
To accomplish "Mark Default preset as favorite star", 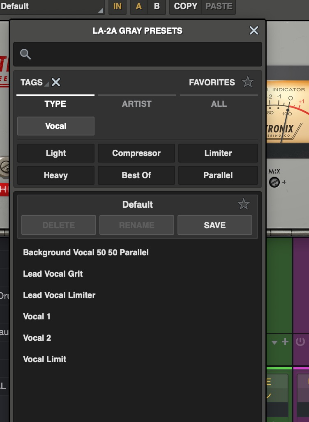I will 244,204.
